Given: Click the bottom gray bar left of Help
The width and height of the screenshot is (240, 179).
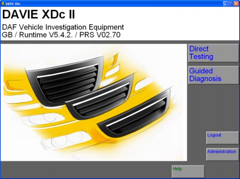Looking at the screenshot, I should click(x=84, y=170).
